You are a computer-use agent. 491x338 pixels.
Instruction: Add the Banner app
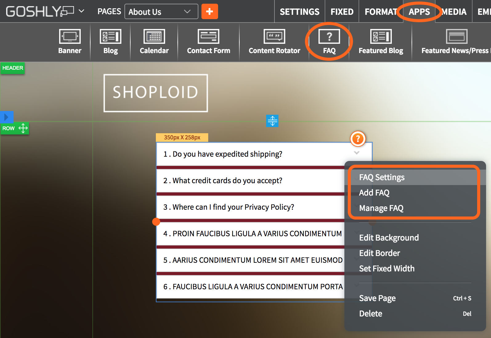point(70,42)
